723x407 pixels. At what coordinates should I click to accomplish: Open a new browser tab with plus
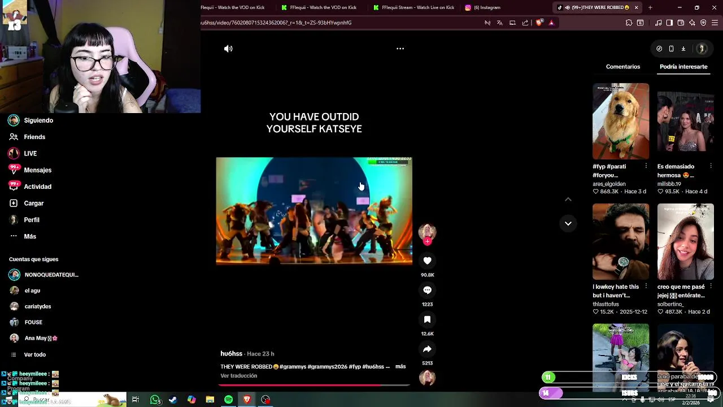tap(650, 7)
